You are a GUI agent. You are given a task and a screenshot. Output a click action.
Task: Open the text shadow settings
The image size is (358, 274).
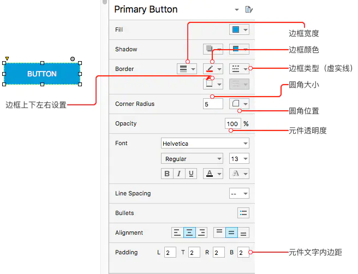239,174
